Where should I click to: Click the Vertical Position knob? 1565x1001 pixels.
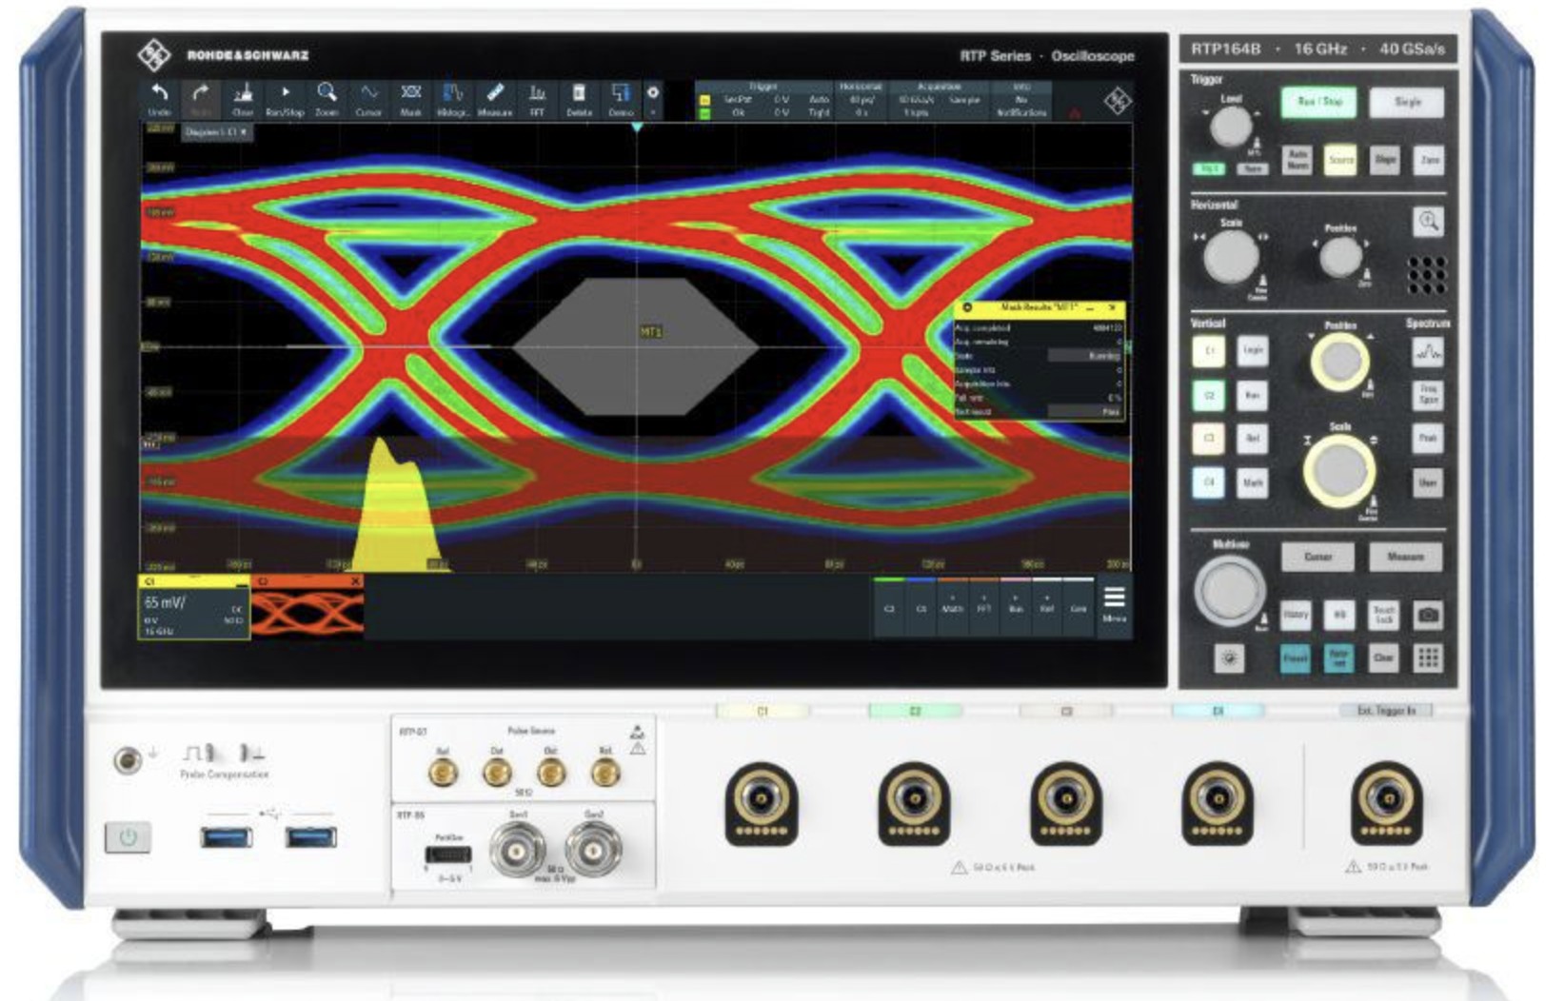tap(1340, 361)
